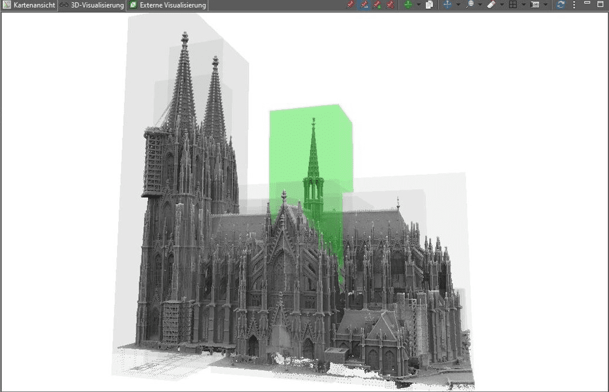609x392 pixels.
Task: Click the first red pin icon
Action: tap(350, 5)
